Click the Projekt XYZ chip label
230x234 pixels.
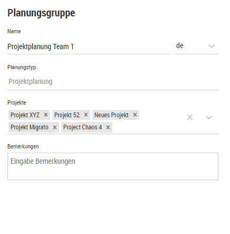[25, 115]
